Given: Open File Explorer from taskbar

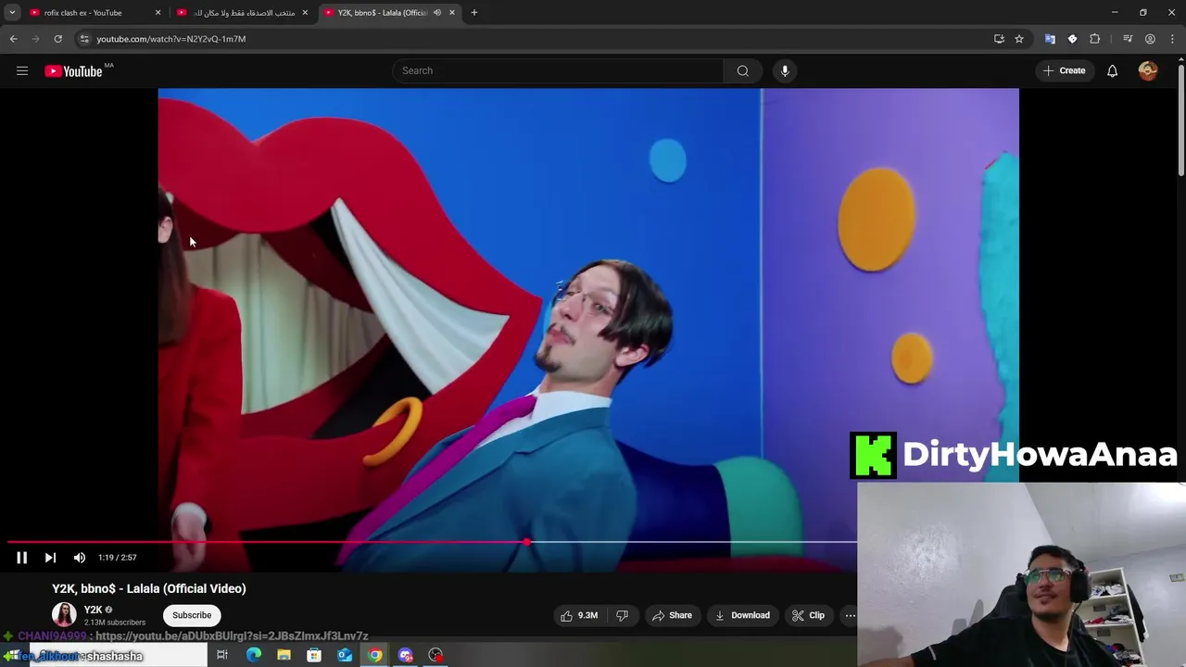Looking at the screenshot, I should 284,655.
